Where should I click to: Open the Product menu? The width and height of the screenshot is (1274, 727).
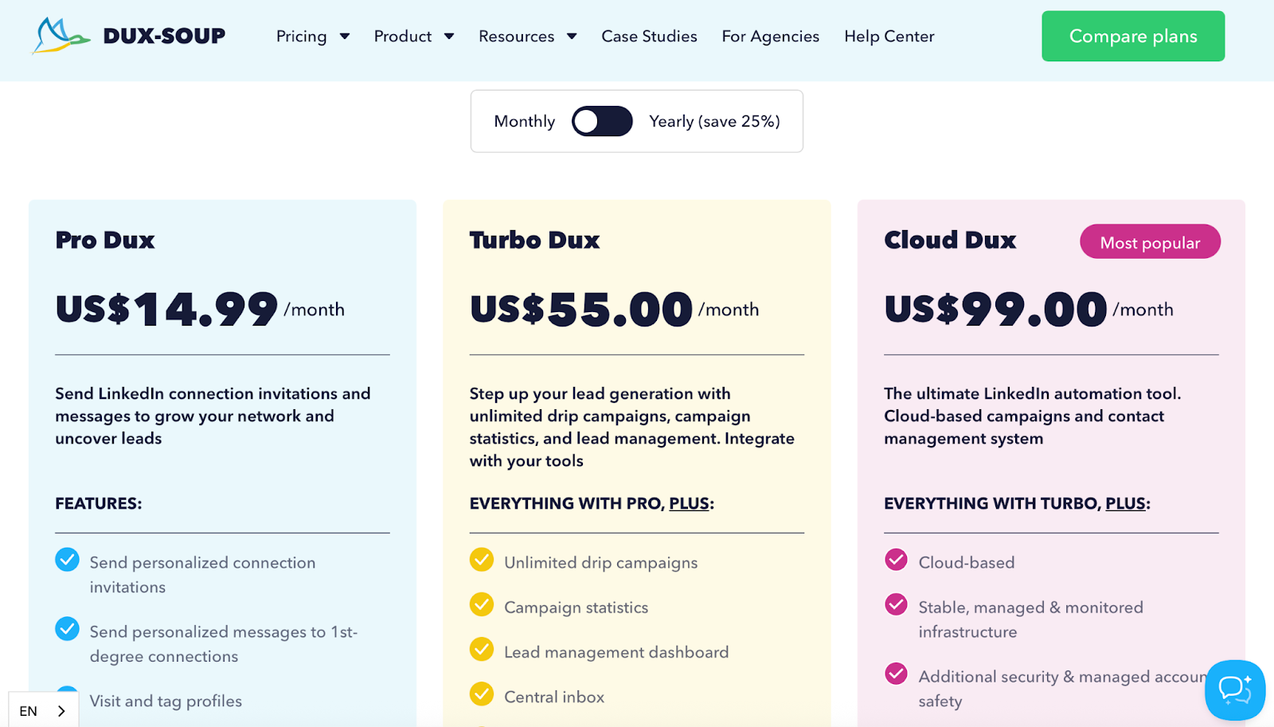click(403, 37)
